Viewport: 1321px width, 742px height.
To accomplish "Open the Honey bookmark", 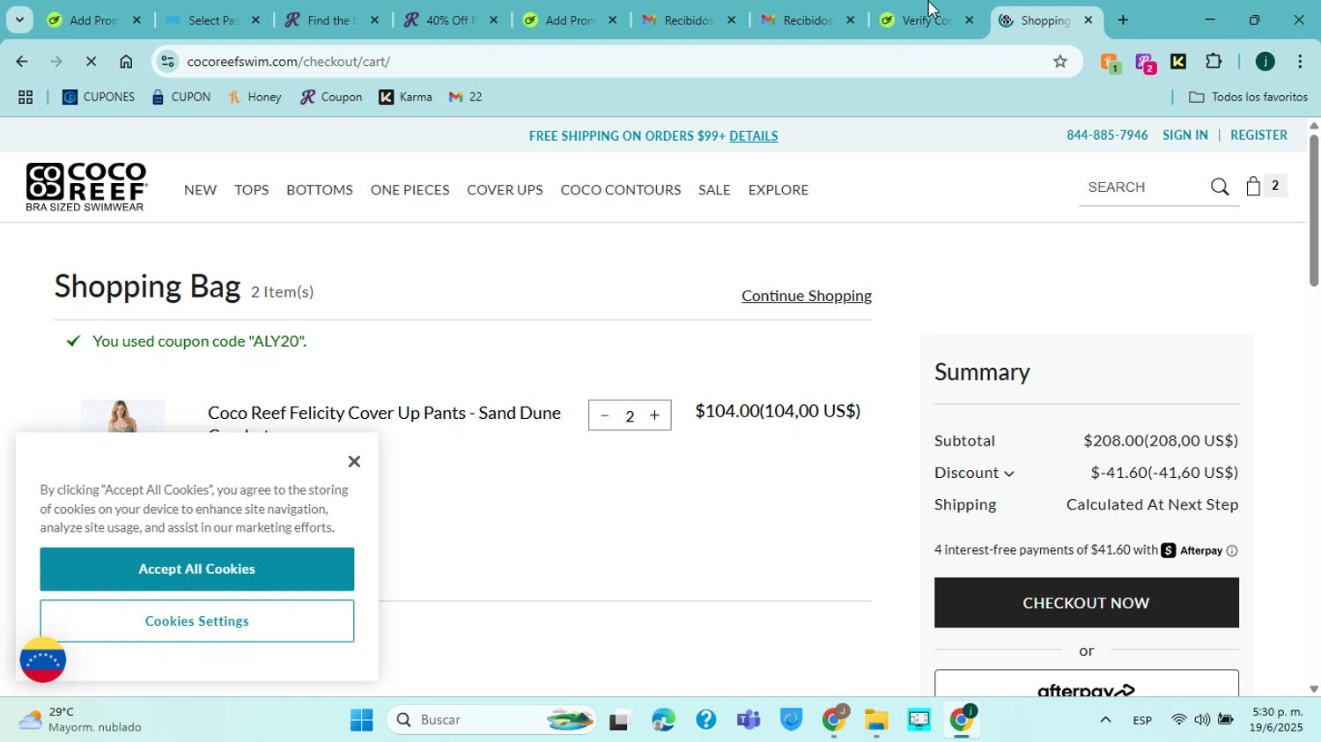I will tap(255, 98).
